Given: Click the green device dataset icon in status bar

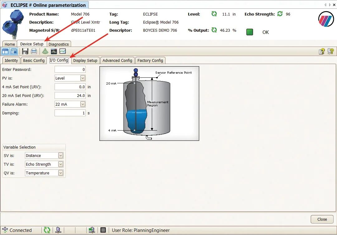Looking at the screenshot, I should click(x=92, y=230).
